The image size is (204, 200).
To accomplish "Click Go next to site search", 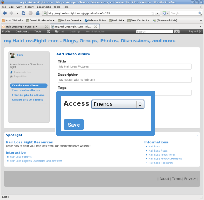I will point(177,31).
